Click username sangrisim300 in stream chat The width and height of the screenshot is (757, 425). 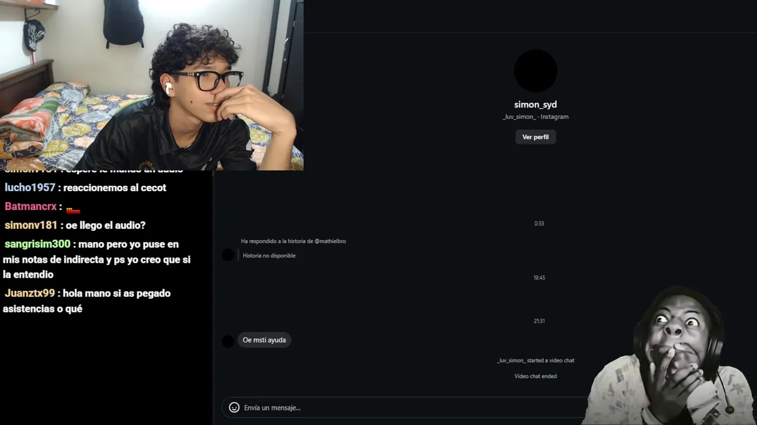tap(37, 244)
